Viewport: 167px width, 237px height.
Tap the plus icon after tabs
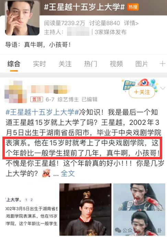pyautogui.click(x=162, y=63)
